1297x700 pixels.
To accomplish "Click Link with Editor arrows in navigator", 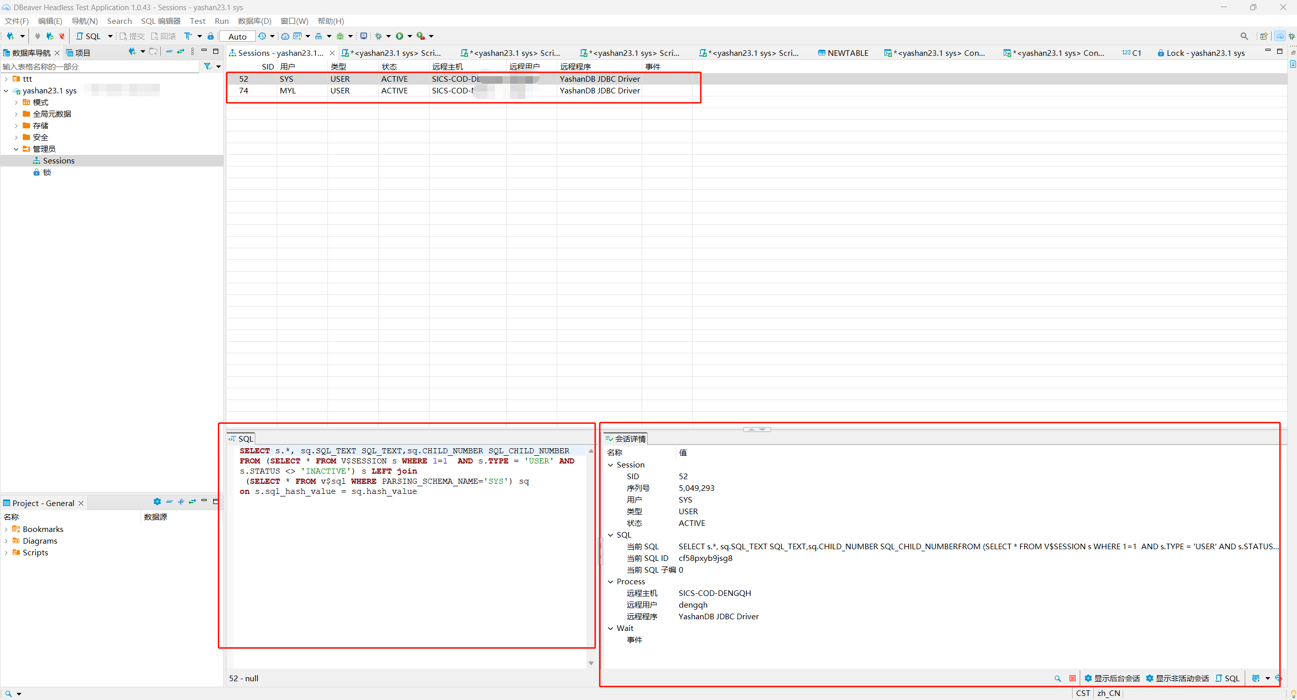I will point(181,51).
